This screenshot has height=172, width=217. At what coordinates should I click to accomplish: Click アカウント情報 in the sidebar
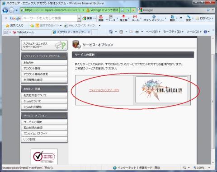click(44, 68)
